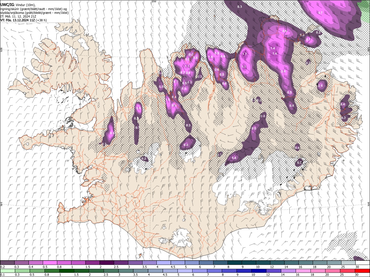Pick the light green rain swatch labeled 0.3

(x=22, y=271)
